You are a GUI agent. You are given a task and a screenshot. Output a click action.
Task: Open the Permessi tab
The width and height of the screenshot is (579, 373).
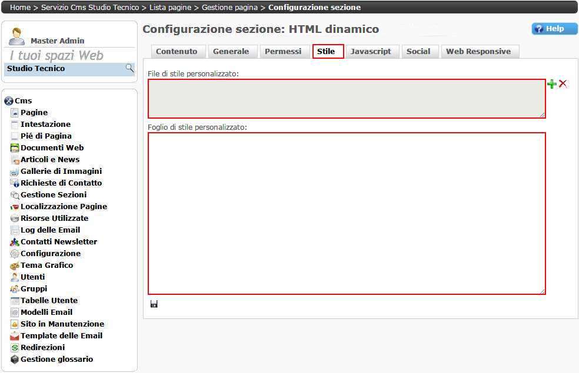point(283,52)
